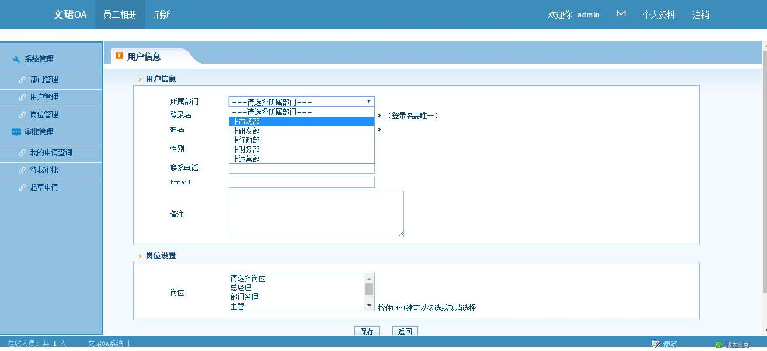Click the 文珺OA logo title

(x=70, y=15)
